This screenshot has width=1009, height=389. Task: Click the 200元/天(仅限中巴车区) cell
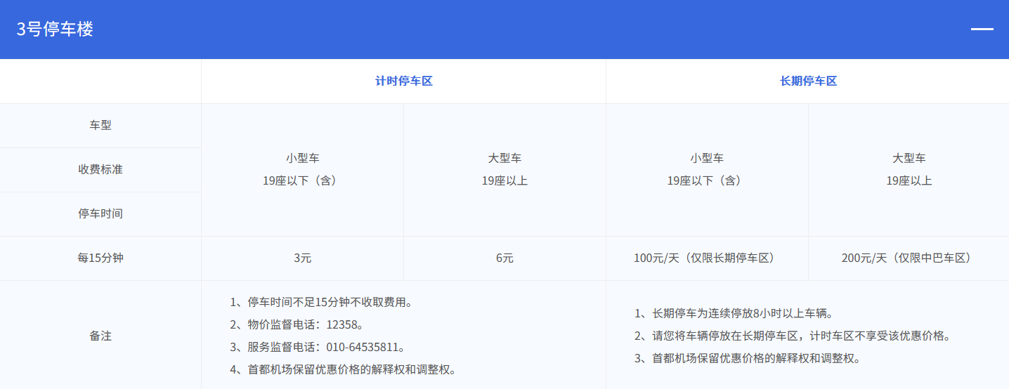pos(909,258)
